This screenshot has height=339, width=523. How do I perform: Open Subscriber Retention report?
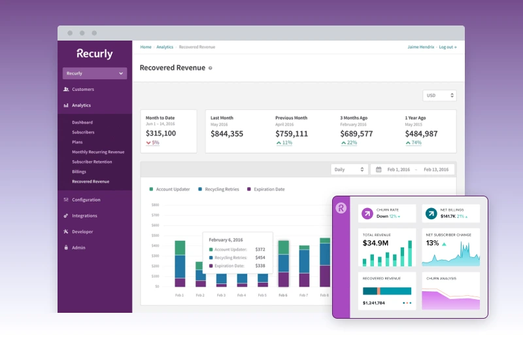tap(92, 162)
